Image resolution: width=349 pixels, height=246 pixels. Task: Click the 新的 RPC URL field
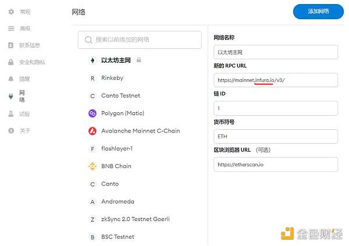[276, 80]
